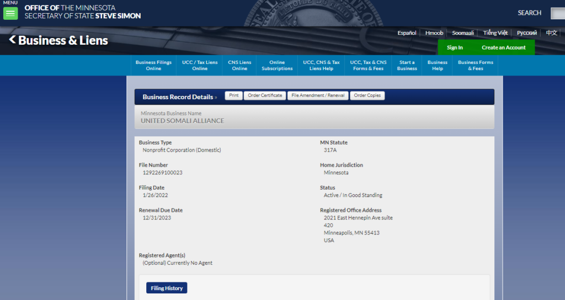Open the green hamburger MENU icon
Image resolution: width=565 pixels, height=300 pixels.
coord(10,14)
